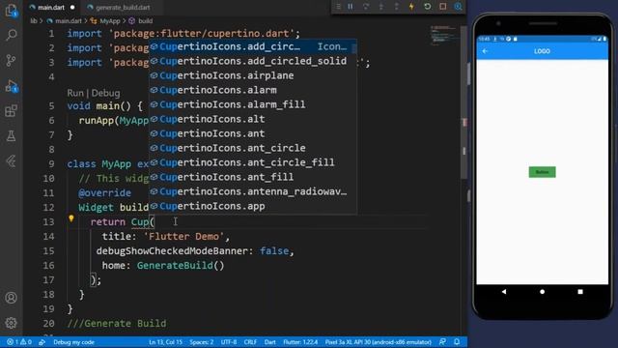
Task: Open the feedback icon in status bar
Action: click(x=442, y=341)
